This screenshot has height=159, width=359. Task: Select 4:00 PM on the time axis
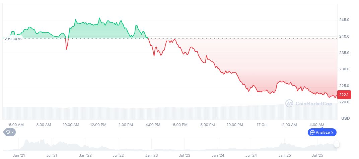click(153, 125)
